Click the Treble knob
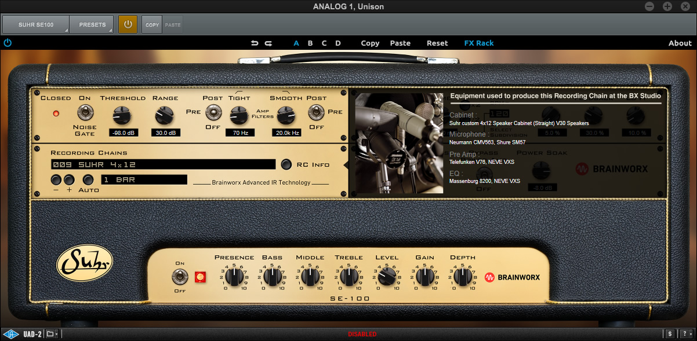Screen dimensions: 697x341 click(348, 277)
